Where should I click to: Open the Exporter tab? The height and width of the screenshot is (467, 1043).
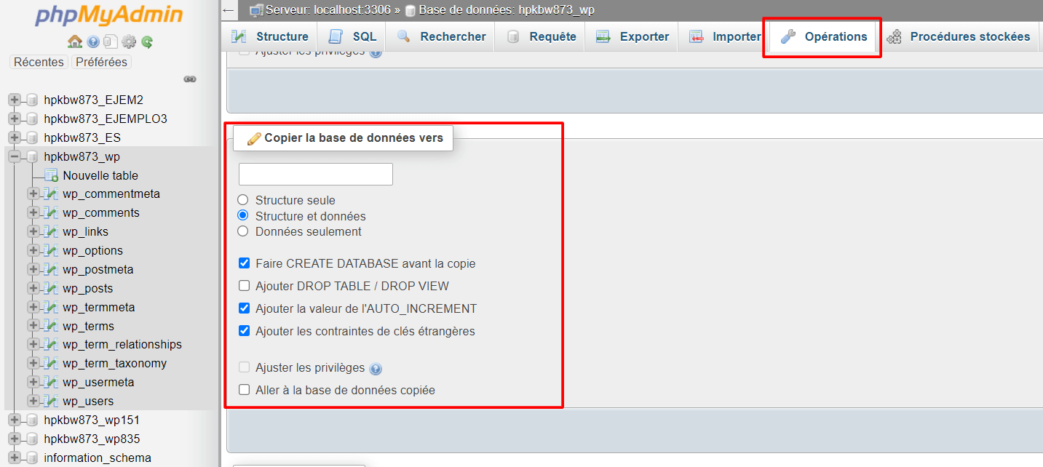coord(632,36)
